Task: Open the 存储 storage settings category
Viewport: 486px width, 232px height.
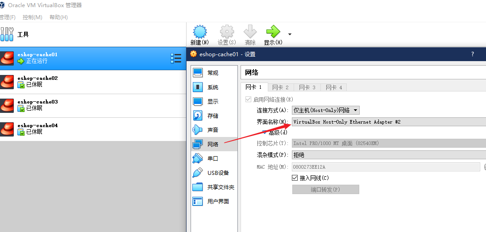Action: coord(214,116)
